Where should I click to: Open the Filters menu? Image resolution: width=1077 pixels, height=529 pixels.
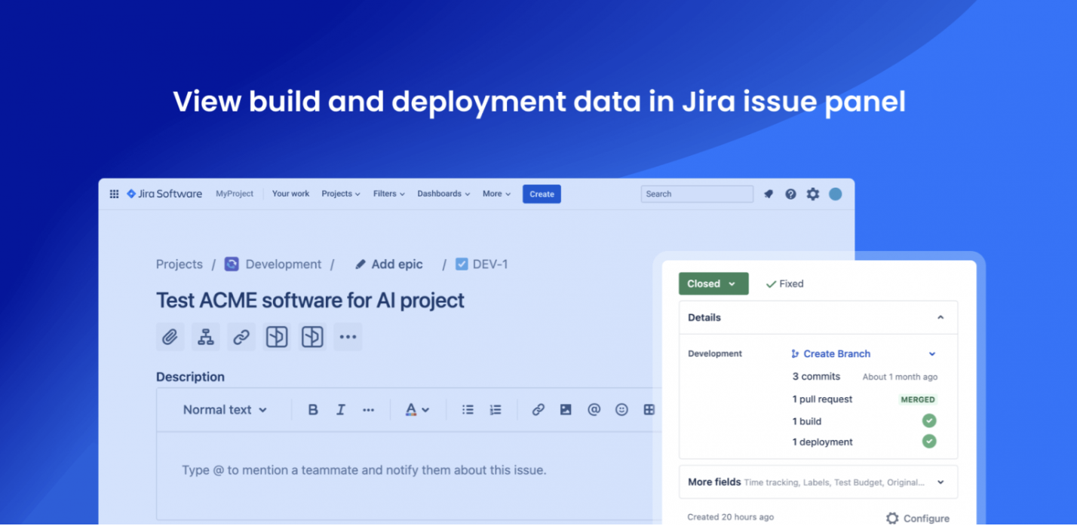point(389,194)
